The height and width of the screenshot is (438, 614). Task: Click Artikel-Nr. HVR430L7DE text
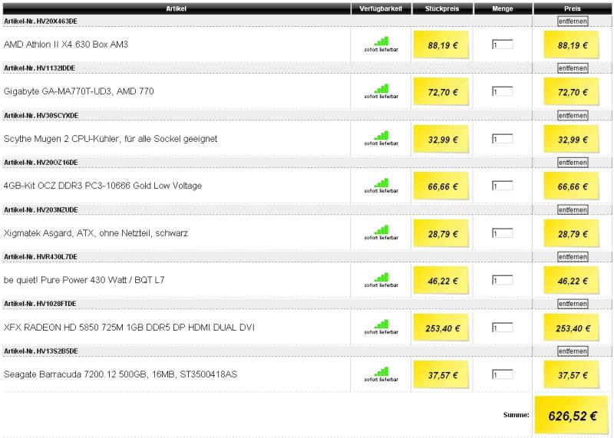pyautogui.click(x=41, y=257)
